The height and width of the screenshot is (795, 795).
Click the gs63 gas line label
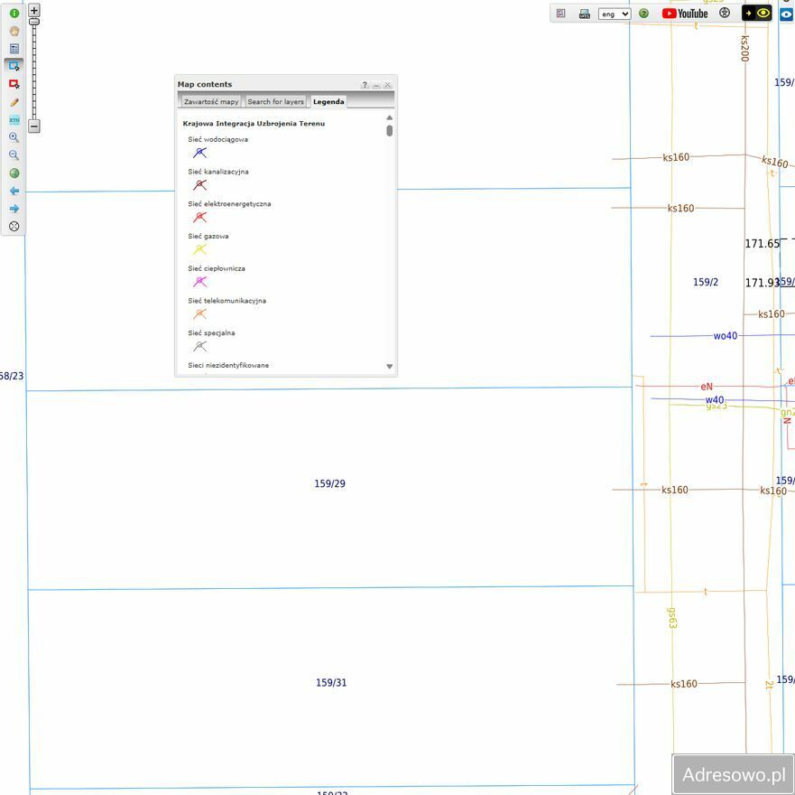tap(671, 617)
